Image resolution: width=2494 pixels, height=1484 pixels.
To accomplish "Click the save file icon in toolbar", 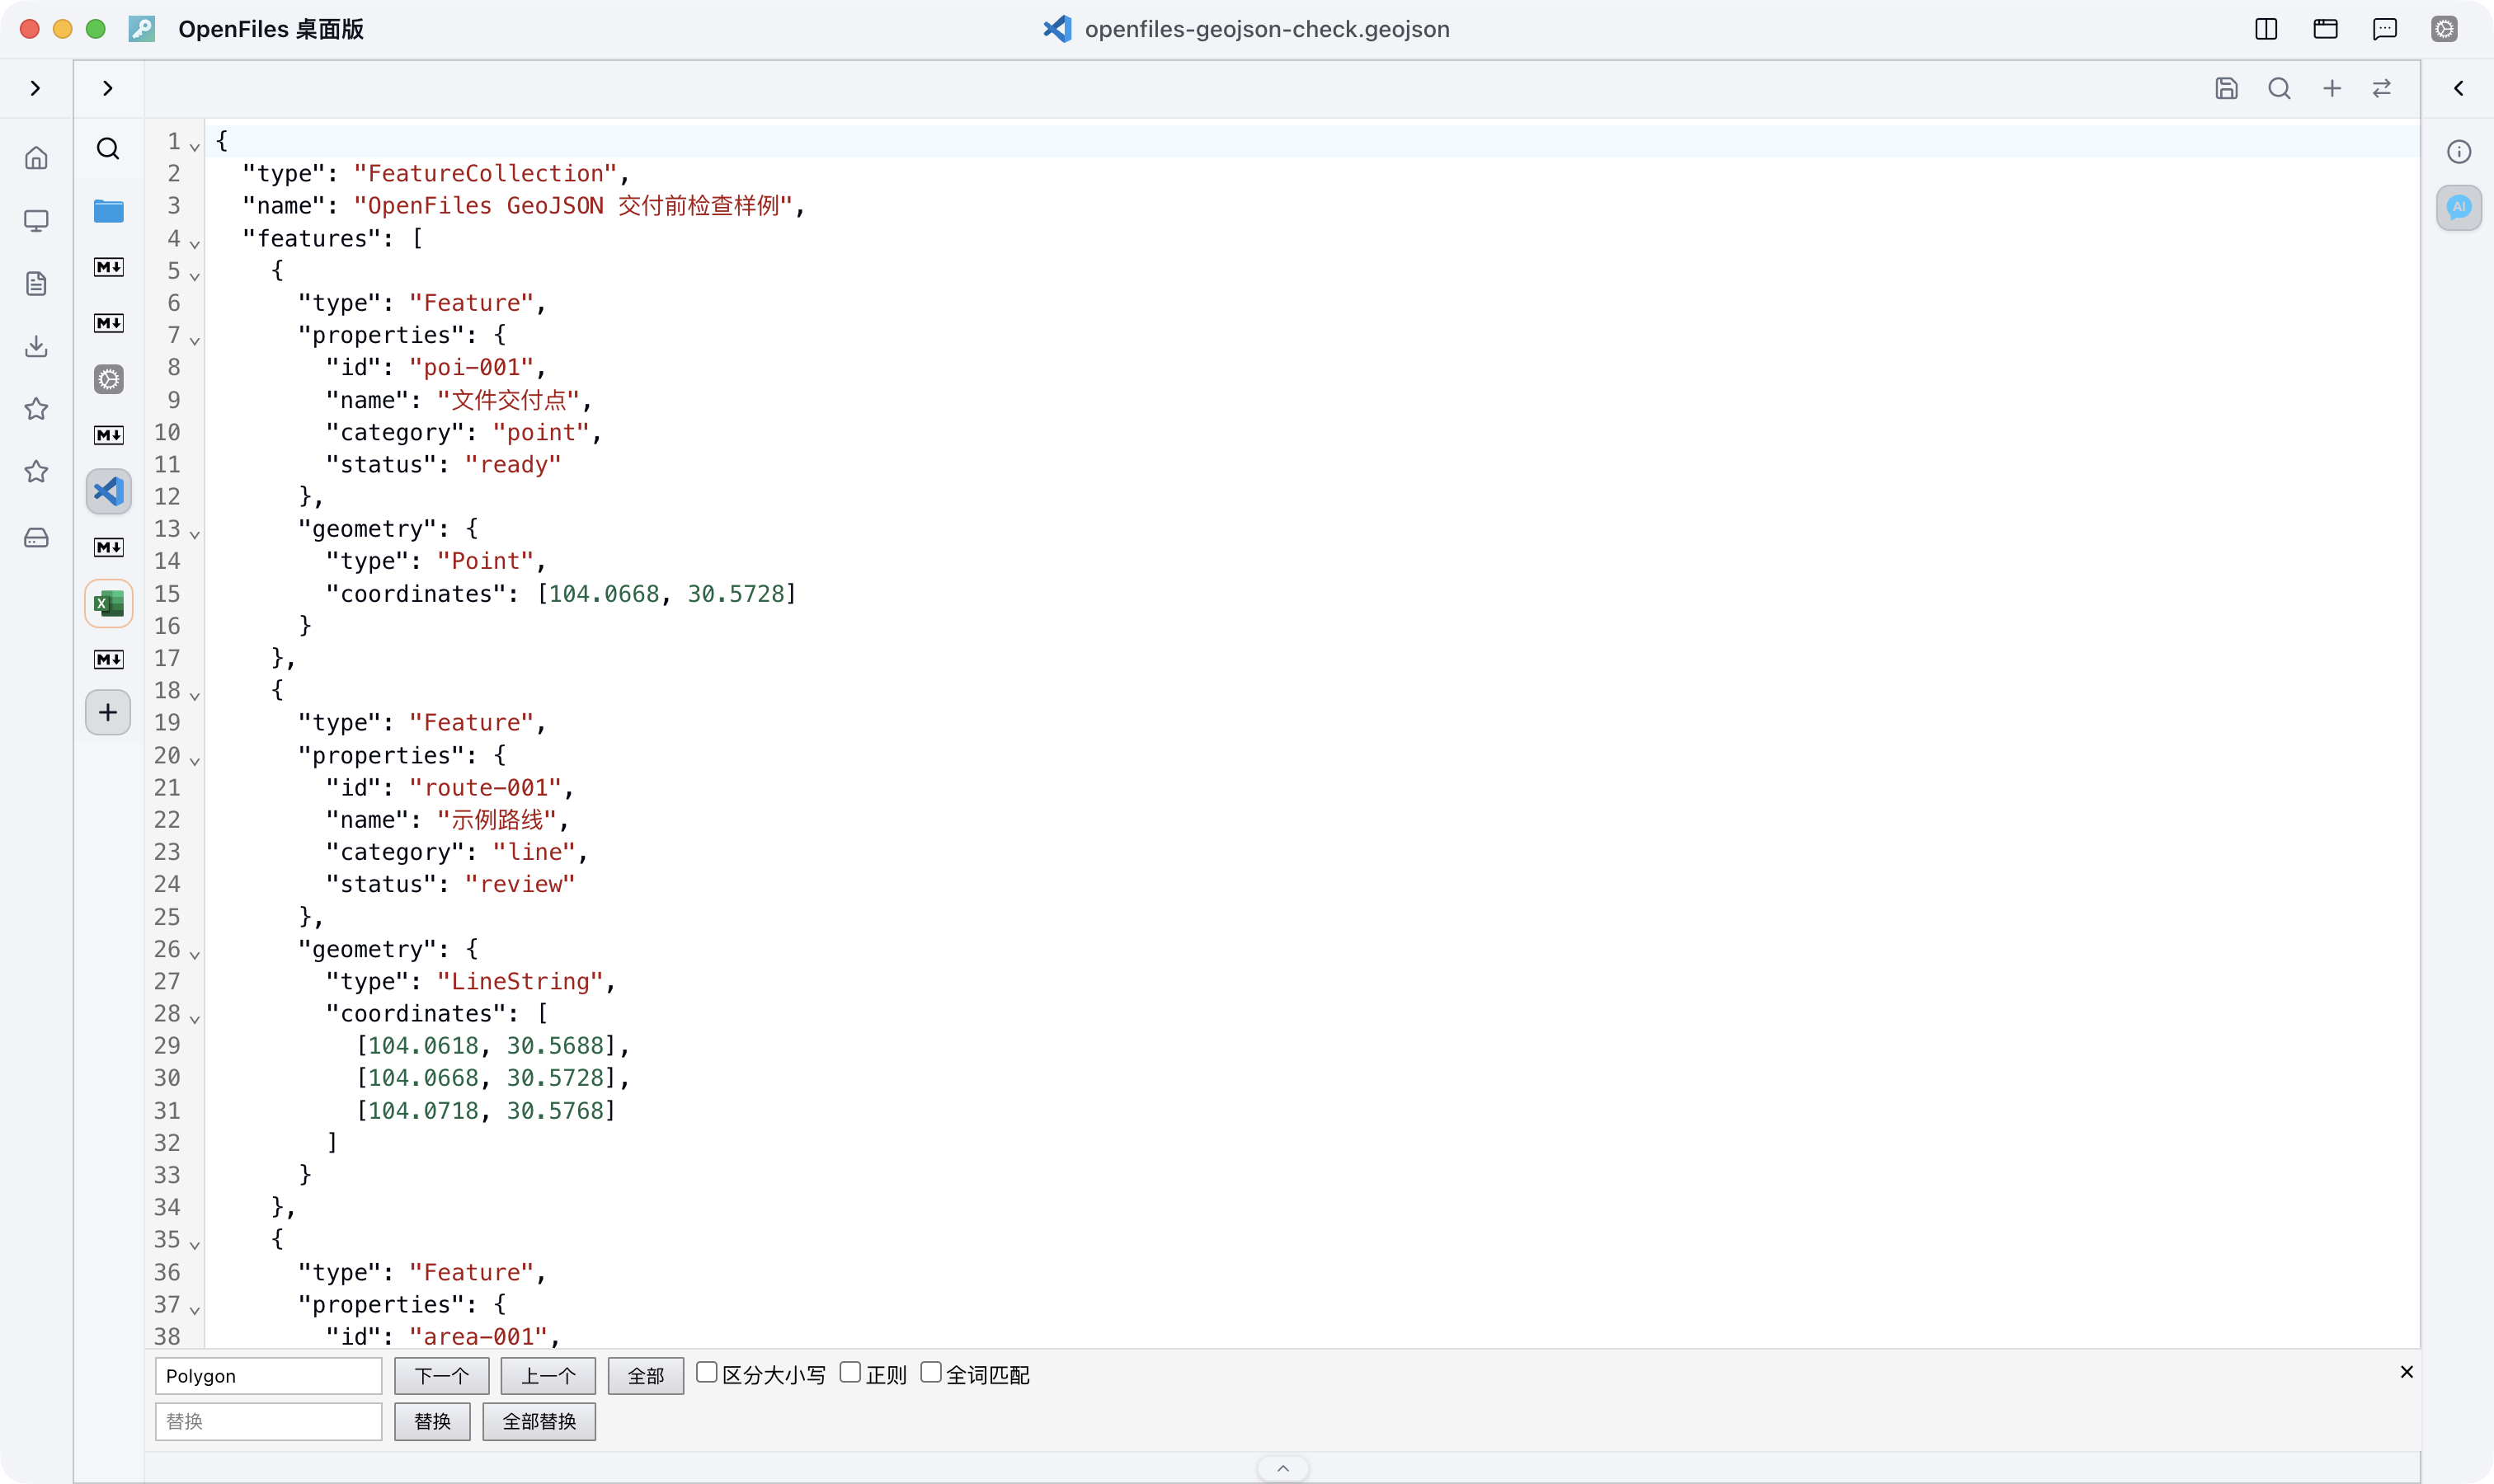I will [x=2226, y=88].
